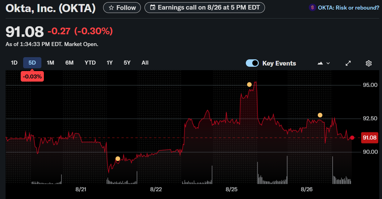Viewport: 382px width, 199px height.
Task: Click the -0.27 (-0.30%) price change text
Action: pyautogui.click(x=80, y=31)
